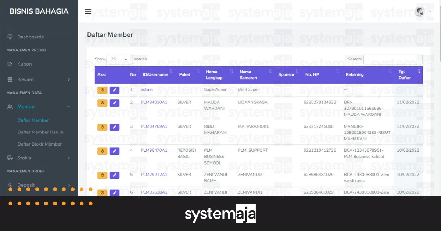Open the user avatar profile menu

420,12
